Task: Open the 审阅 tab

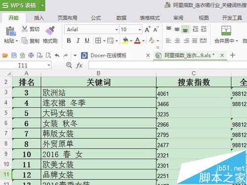Action: [x=178, y=18]
